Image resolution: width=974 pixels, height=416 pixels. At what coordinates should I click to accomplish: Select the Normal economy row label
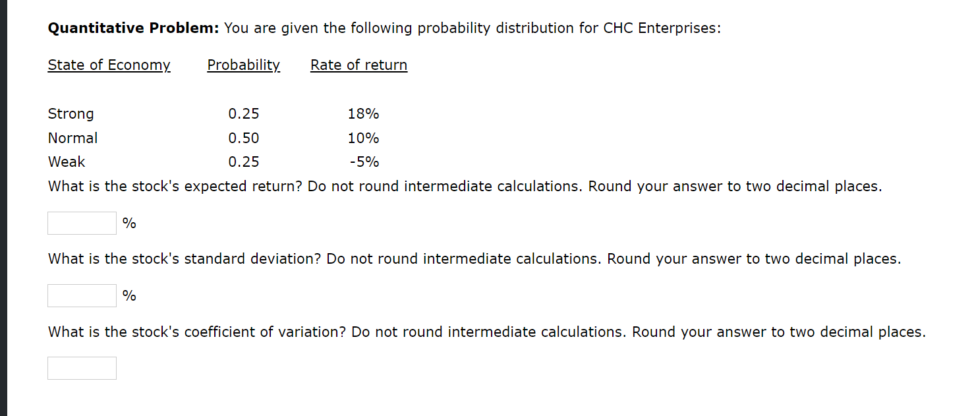[72, 138]
